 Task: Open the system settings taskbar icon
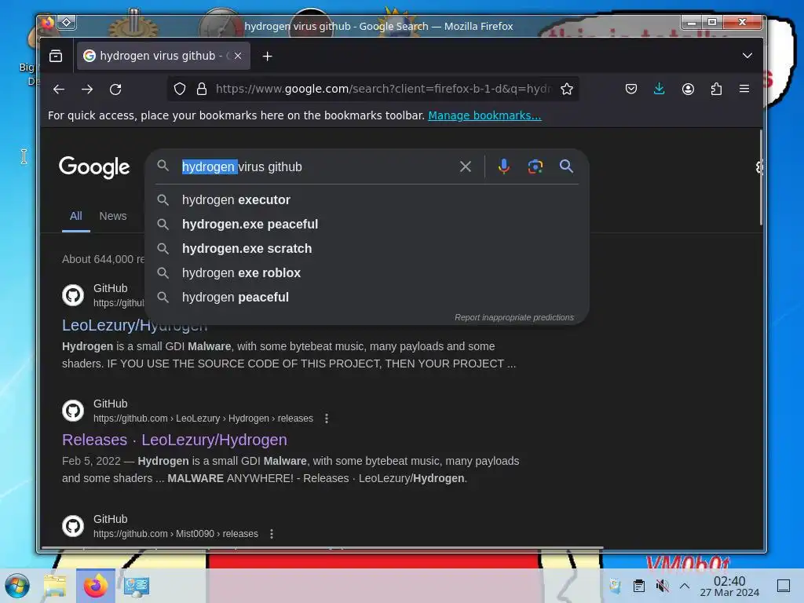[137, 586]
